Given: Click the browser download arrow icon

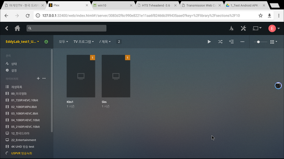Looking at the screenshot, I should click(x=269, y=16).
